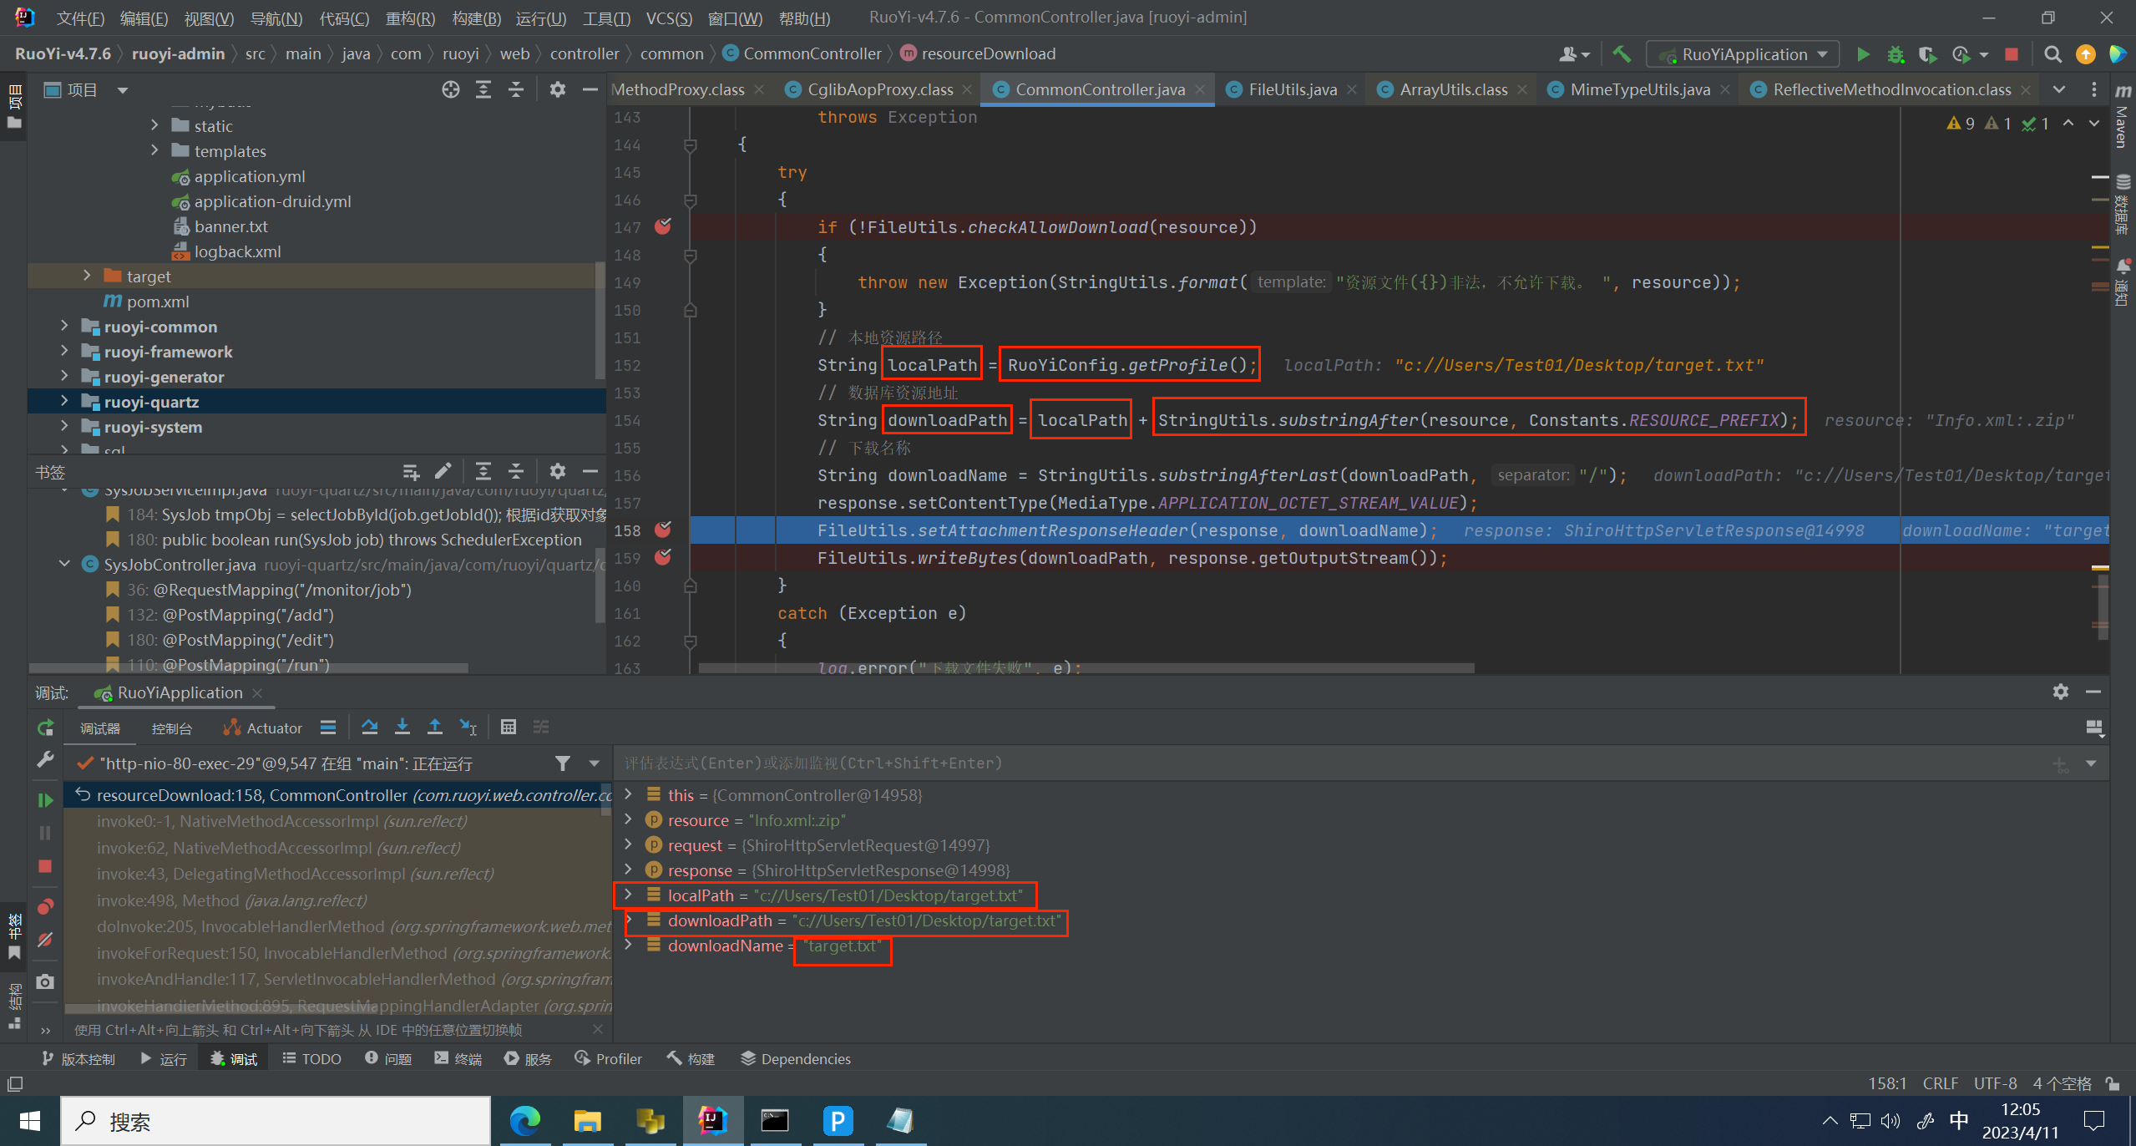Resume program from the debug side toolbar
The image size is (2136, 1146).
point(45,800)
